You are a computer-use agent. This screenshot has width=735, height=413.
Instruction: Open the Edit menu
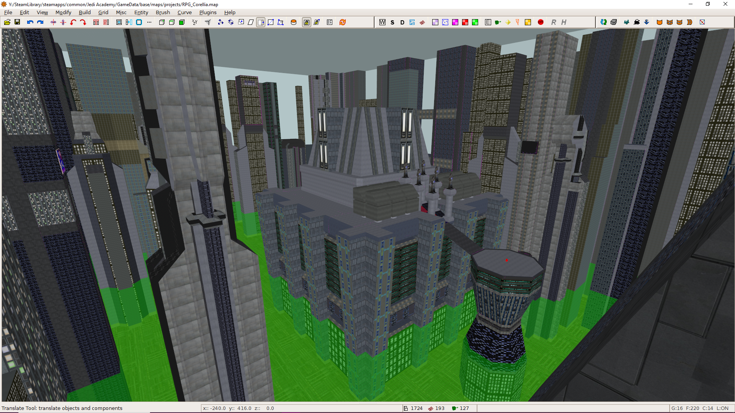click(24, 12)
